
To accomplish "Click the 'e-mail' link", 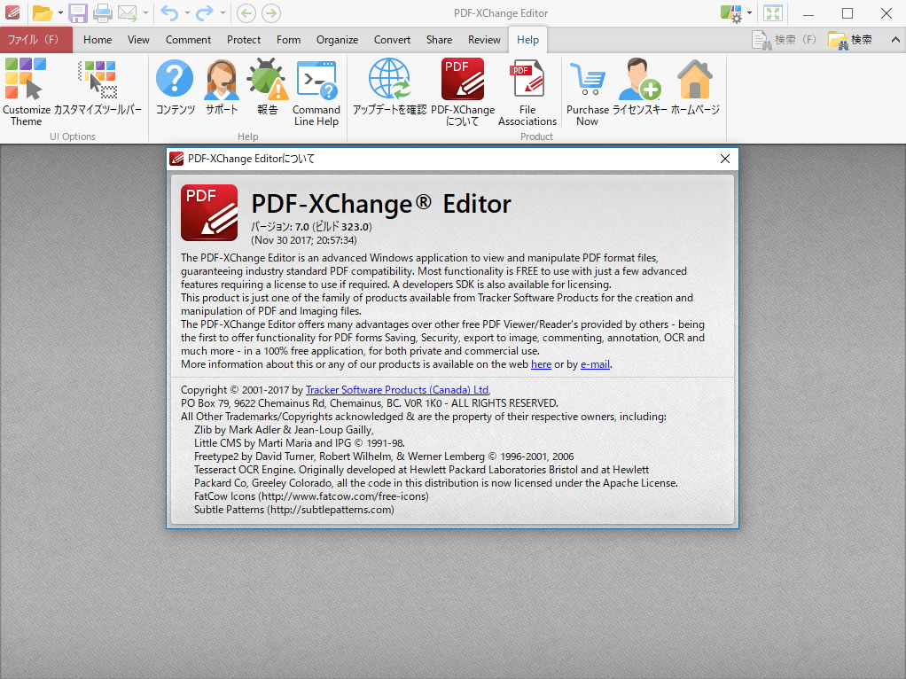I will [x=595, y=364].
